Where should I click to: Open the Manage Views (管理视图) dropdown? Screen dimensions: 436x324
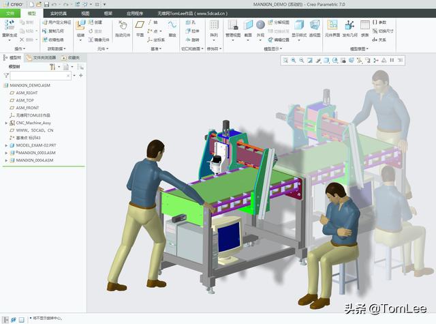[x=232, y=29]
